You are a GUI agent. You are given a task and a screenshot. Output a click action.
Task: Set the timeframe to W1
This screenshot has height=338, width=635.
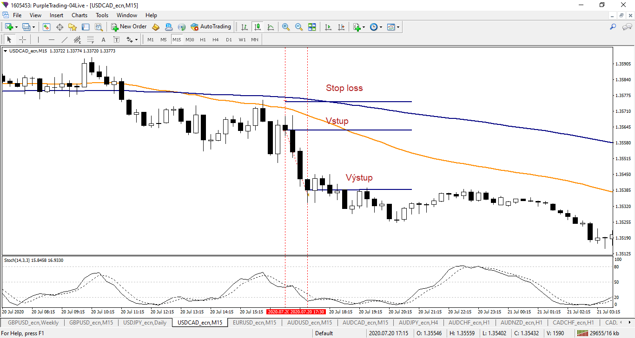click(x=242, y=39)
